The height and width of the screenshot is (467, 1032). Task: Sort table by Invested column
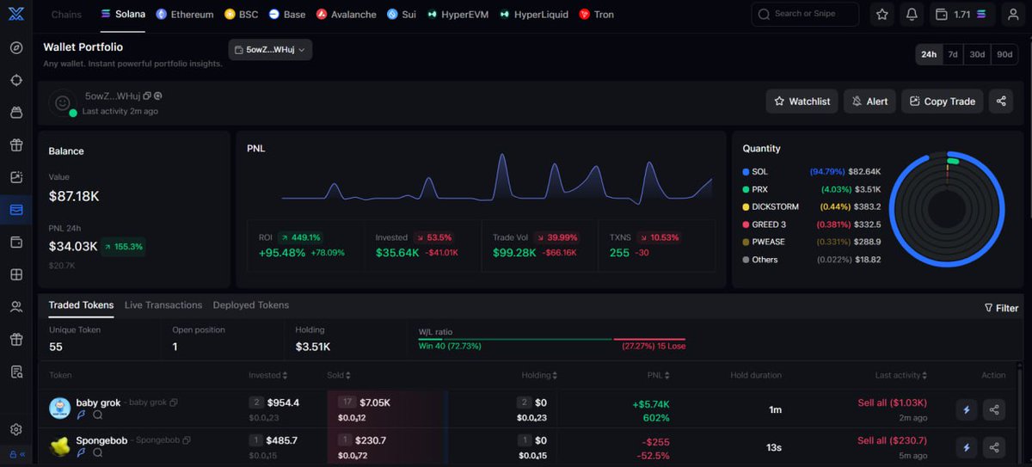pos(267,375)
